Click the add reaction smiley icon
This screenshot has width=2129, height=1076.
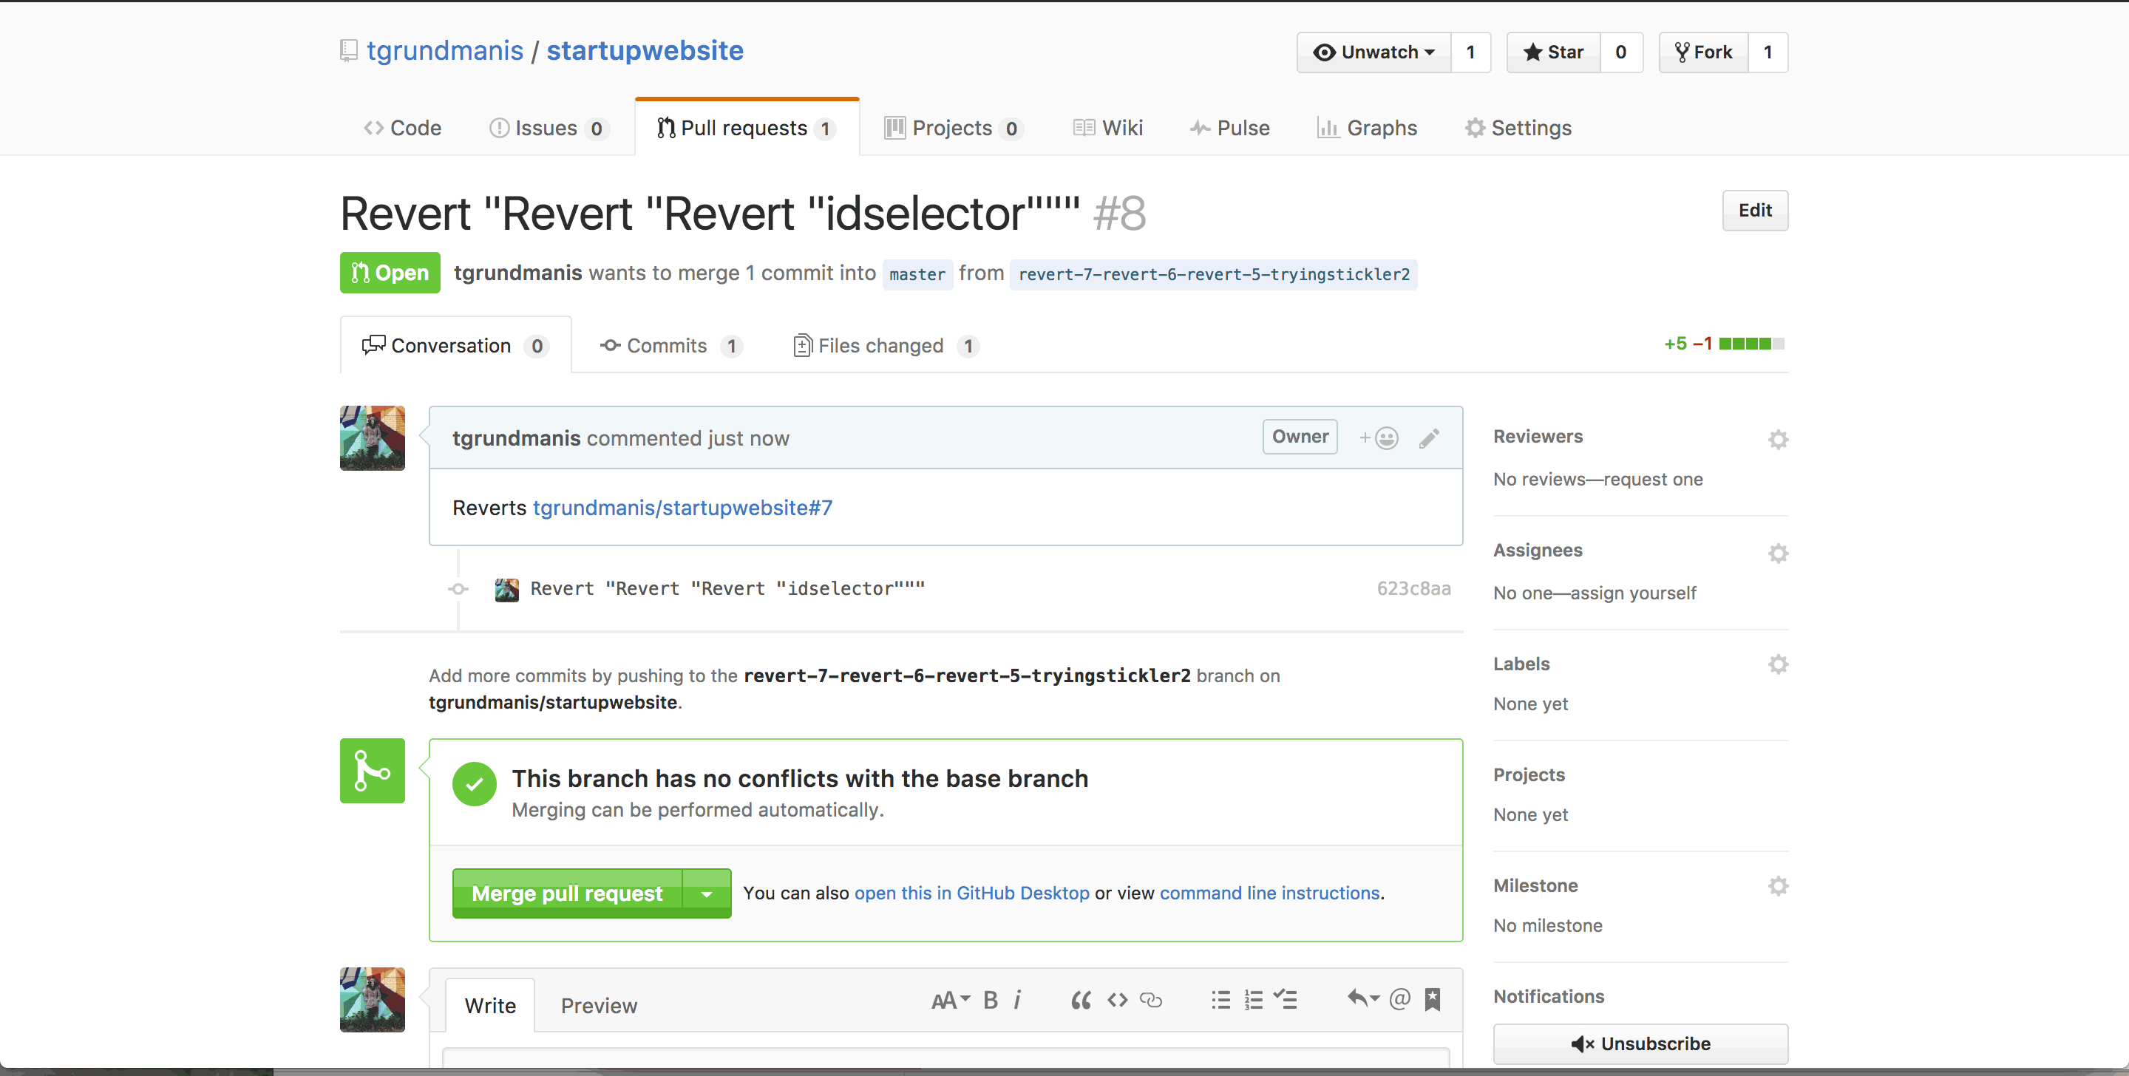tap(1379, 438)
